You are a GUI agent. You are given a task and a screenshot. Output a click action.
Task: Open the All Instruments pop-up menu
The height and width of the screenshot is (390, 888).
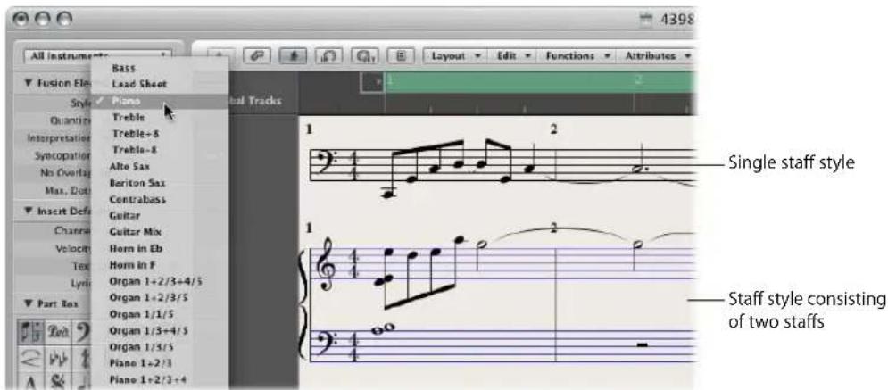click(97, 56)
